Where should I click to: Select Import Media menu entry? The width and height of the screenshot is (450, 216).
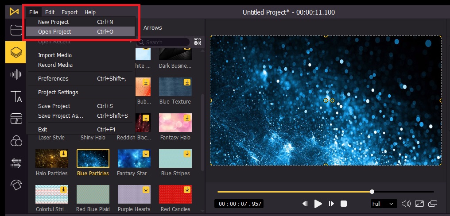(80, 55)
